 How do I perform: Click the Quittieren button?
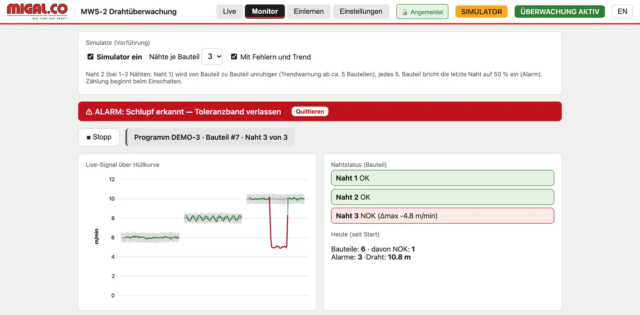pyautogui.click(x=310, y=111)
